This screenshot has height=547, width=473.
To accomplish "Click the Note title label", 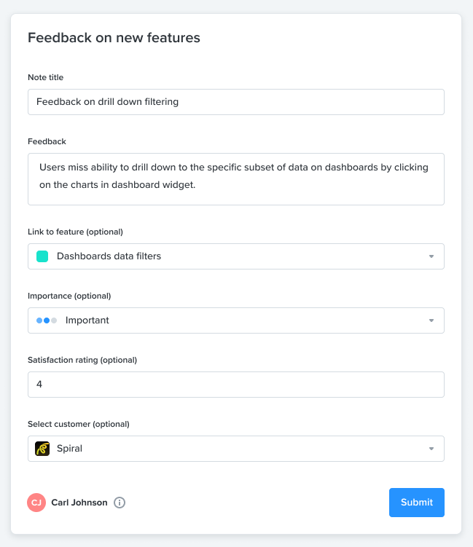I will click(x=46, y=77).
